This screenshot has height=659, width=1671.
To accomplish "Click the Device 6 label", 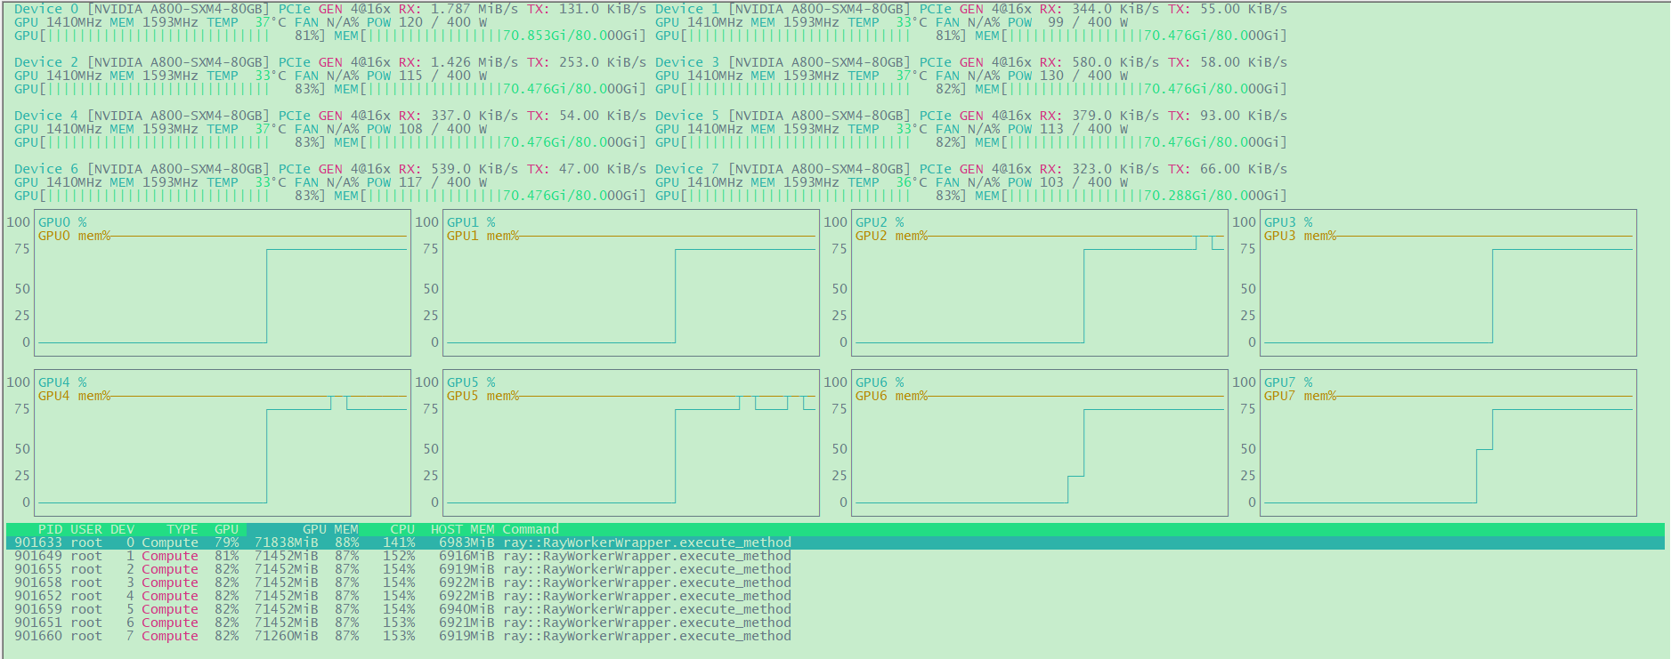I will [46, 169].
